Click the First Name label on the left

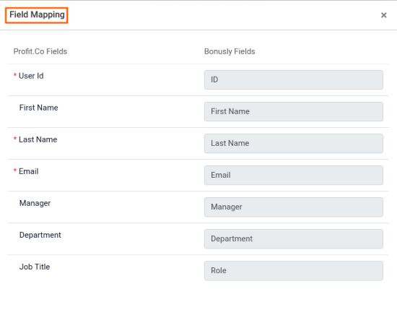39,108
